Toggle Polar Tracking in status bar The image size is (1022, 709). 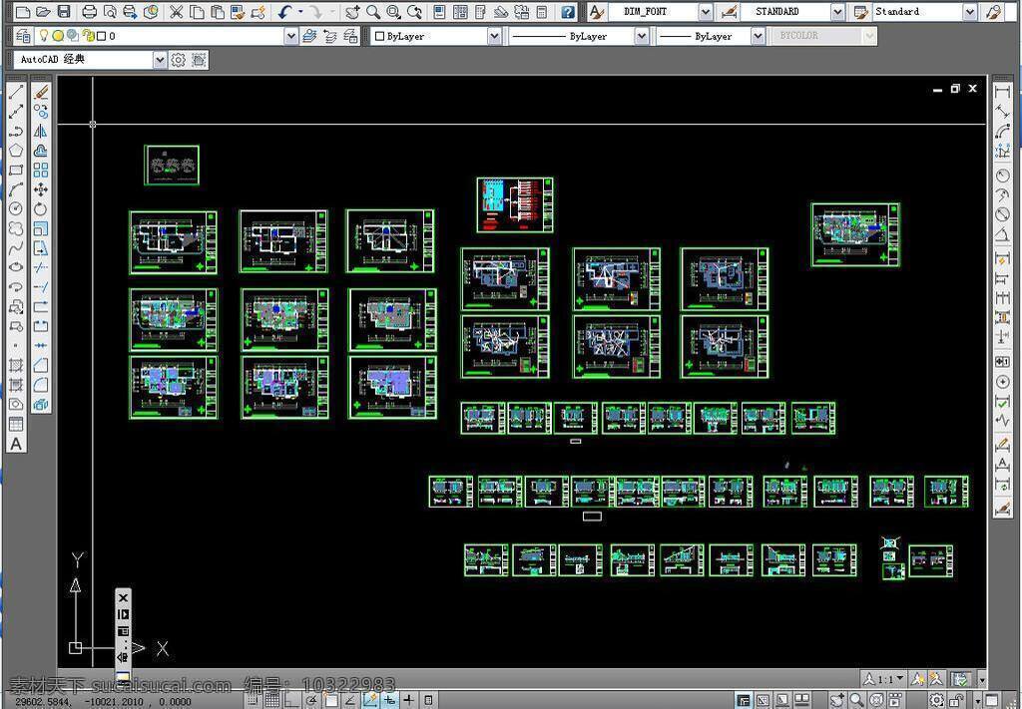point(311,700)
